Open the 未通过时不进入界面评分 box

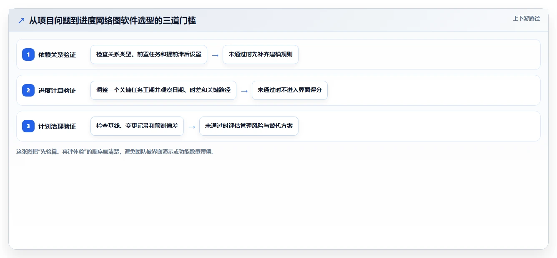point(290,90)
